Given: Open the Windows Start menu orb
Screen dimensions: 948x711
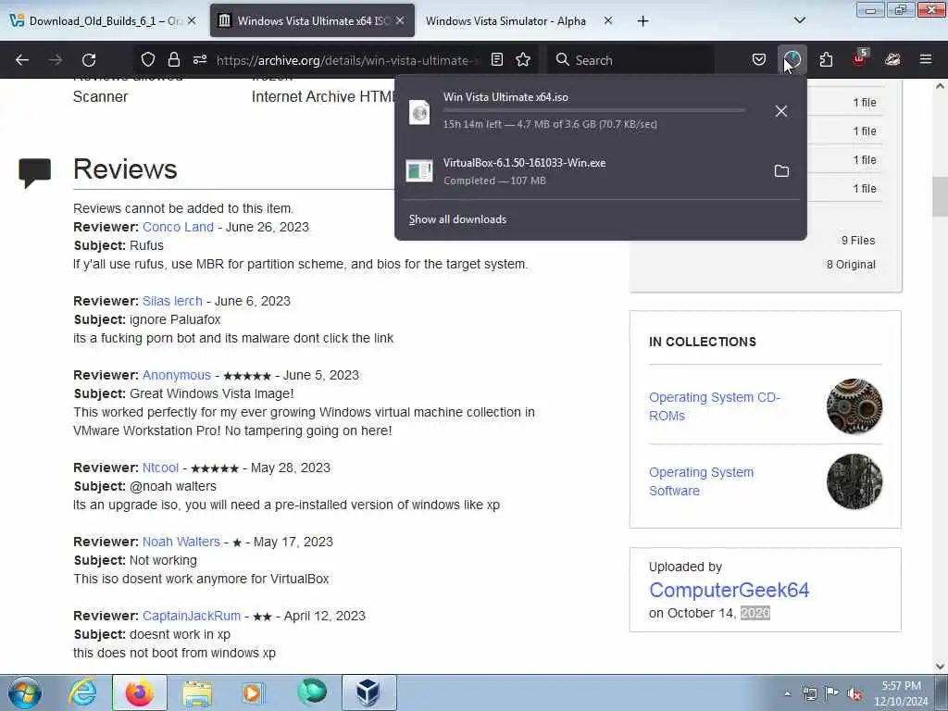Looking at the screenshot, I should (25, 692).
